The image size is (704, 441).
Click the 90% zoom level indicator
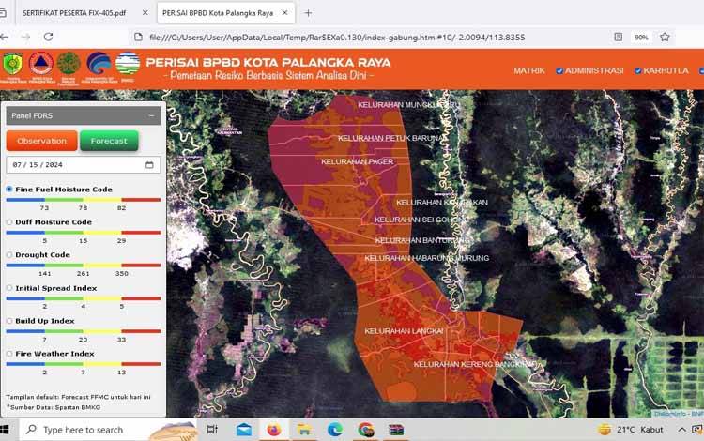[x=641, y=37]
